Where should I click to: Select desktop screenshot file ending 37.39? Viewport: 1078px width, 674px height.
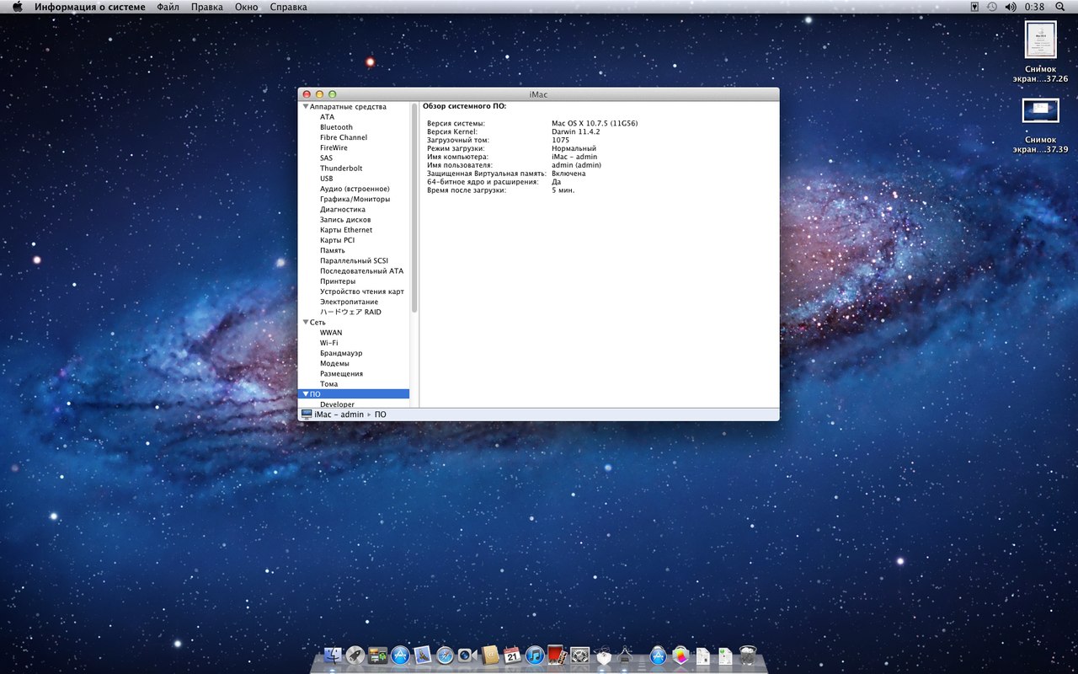[1040, 126]
